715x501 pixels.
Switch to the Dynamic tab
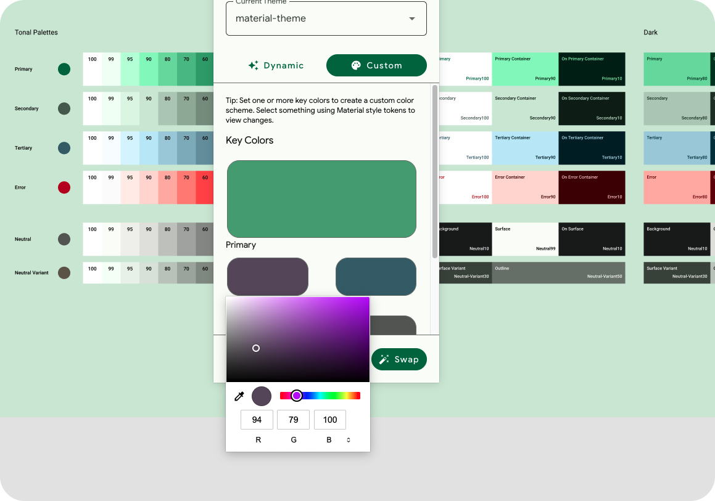point(276,65)
